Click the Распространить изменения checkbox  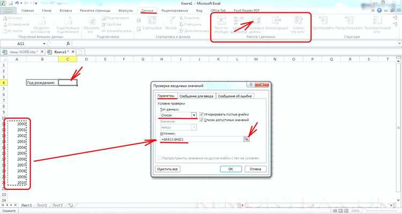[x=160, y=158]
